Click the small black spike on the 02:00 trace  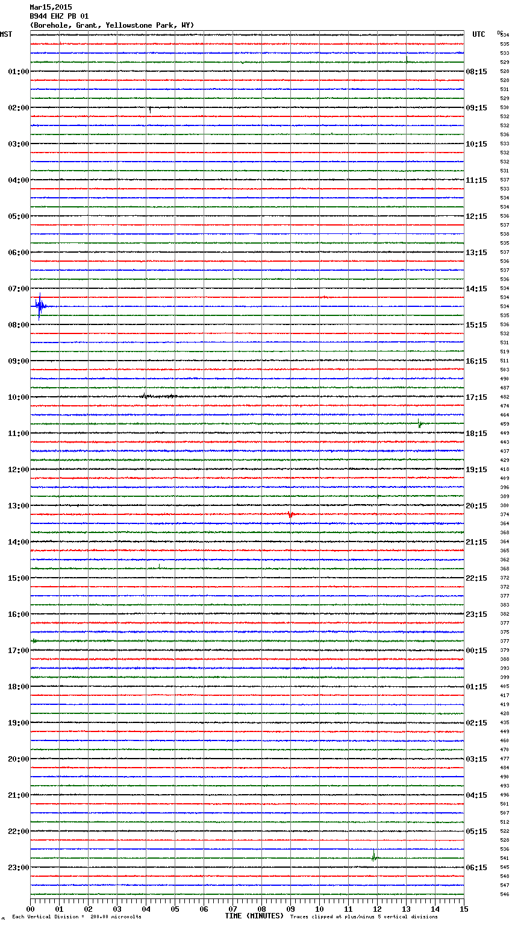pyautogui.click(x=149, y=109)
